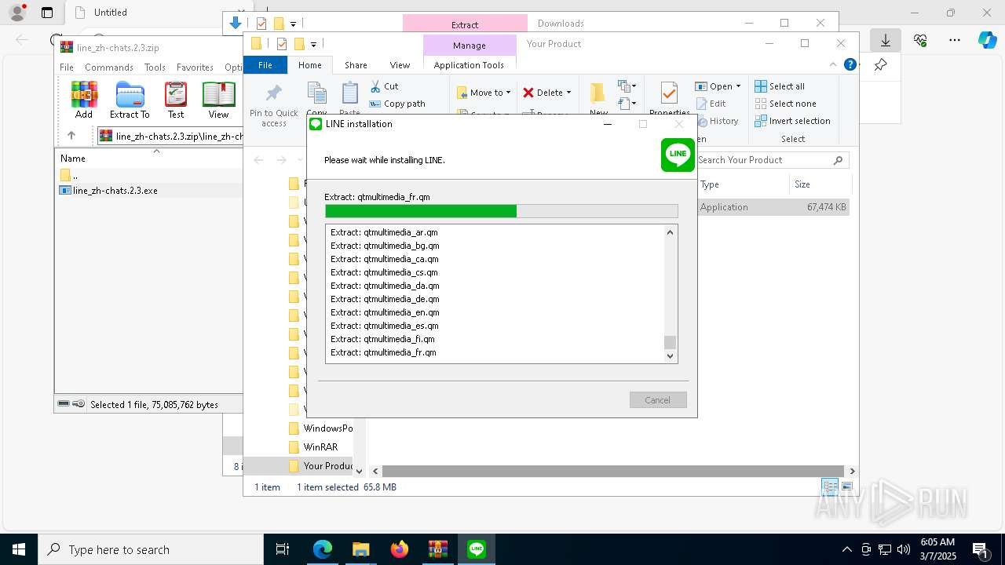Click Cut in the Explorer ribbon
1005x565 pixels.
385,86
